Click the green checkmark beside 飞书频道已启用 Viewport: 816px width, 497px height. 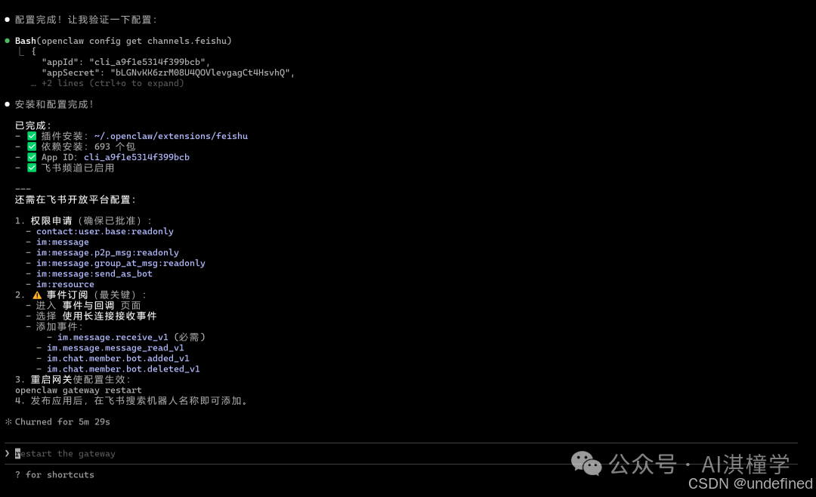point(32,168)
